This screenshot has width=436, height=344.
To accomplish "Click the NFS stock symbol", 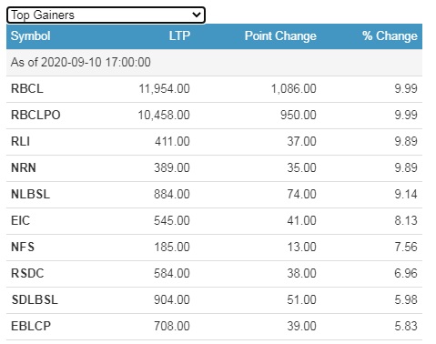I will coord(23,247).
